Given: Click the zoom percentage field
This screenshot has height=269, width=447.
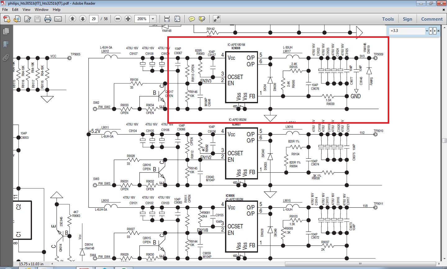Looking at the screenshot, I should pyautogui.click(x=142, y=19).
